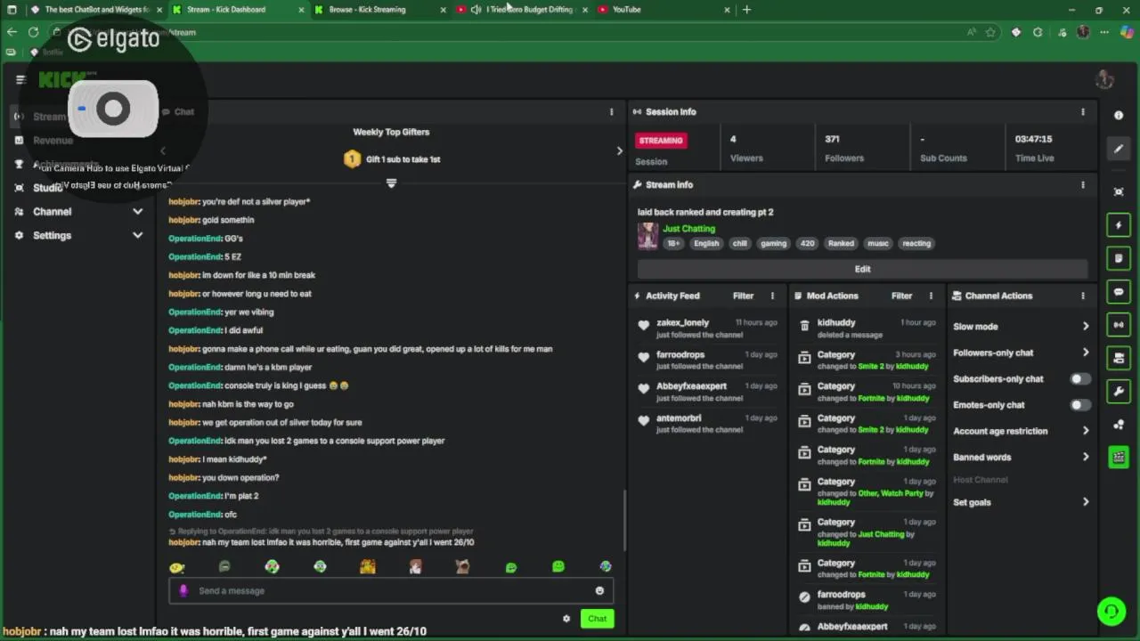The image size is (1140, 641).
Task: Click the speech bubble chat sidebar icon
Action: 1119,292
